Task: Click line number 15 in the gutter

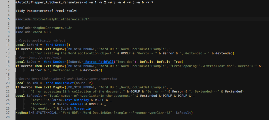Action: pos(8,62)
